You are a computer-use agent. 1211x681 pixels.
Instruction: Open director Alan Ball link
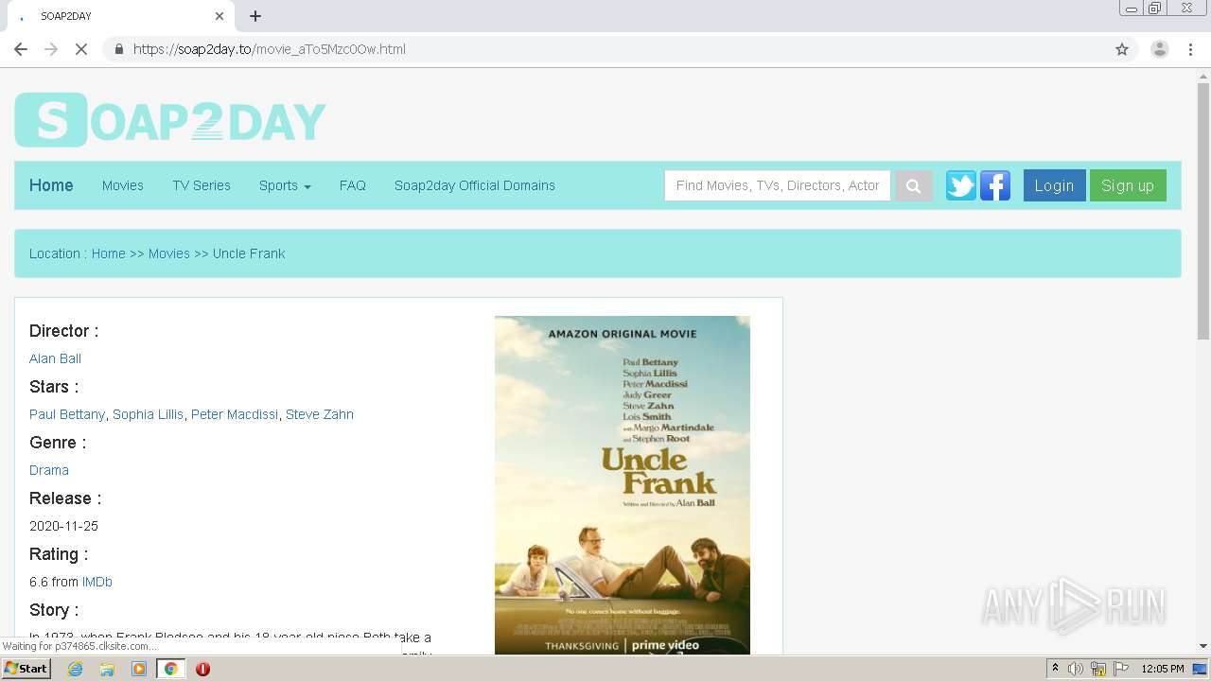(55, 358)
